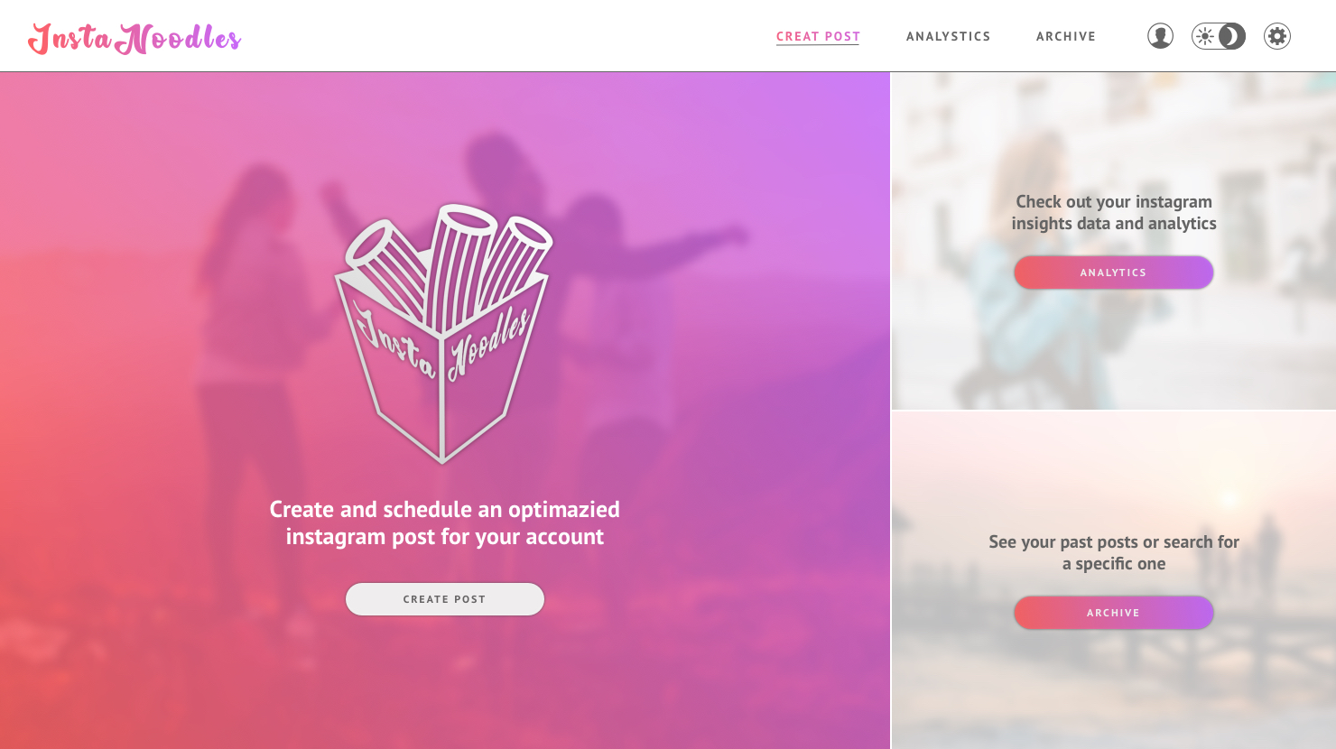Open the user profile icon
The width and height of the screenshot is (1336, 749).
(x=1160, y=36)
